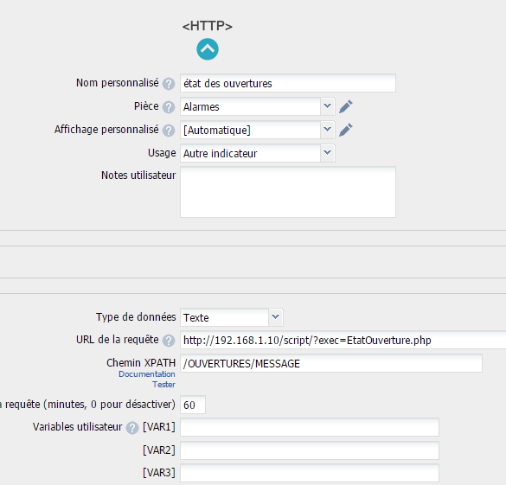Click the VAR1 user variable field
The image size is (506, 485).
coord(310,427)
